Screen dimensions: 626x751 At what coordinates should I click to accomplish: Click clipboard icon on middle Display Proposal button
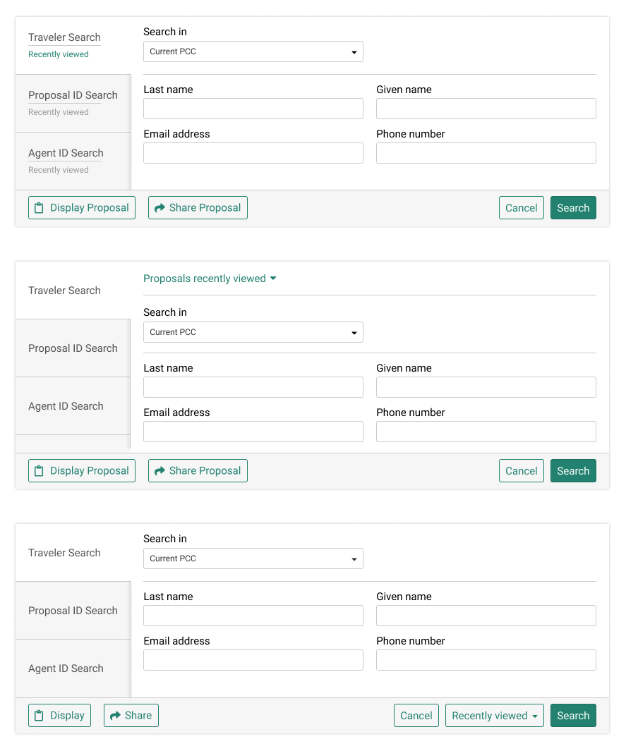click(40, 471)
